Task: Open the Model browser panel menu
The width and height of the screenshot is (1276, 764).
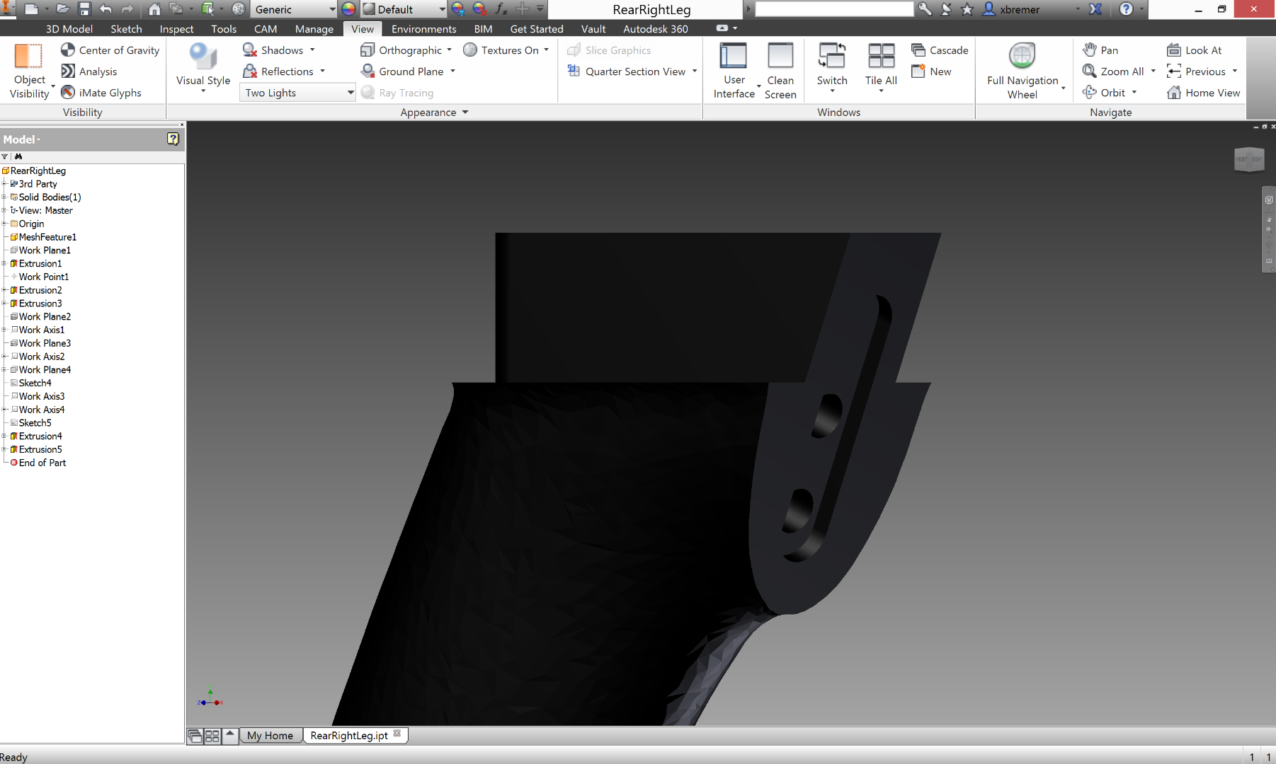Action: pyautogui.click(x=22, y=139)
